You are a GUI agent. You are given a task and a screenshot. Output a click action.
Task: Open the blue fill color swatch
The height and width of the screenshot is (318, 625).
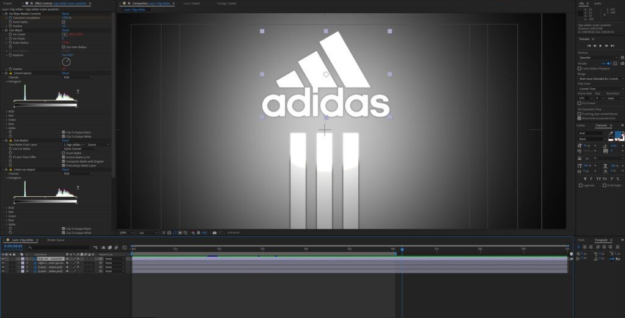pos(618,135)
